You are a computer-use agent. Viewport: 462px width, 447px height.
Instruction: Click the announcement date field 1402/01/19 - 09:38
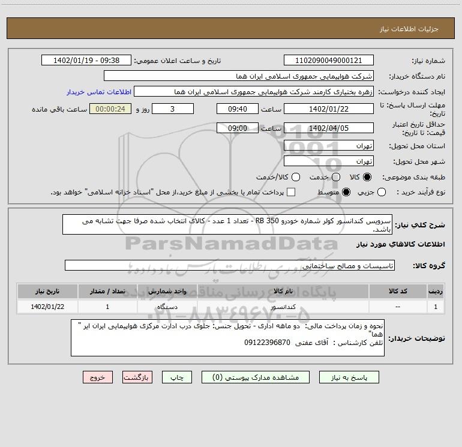[x=86, y=61]
